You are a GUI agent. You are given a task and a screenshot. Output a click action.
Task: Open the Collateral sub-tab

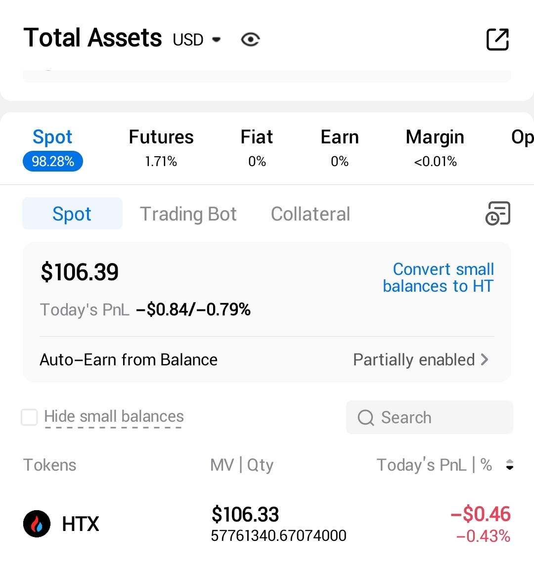coord(311,214)
